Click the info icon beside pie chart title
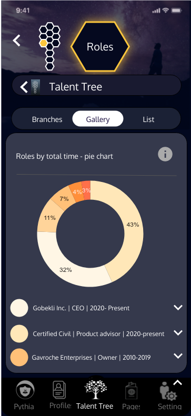Screen dimensions: 191x416 165,154
